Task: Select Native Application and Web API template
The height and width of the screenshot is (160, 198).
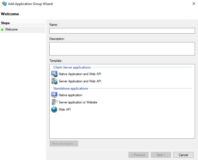Action: [x=80, y=74]
